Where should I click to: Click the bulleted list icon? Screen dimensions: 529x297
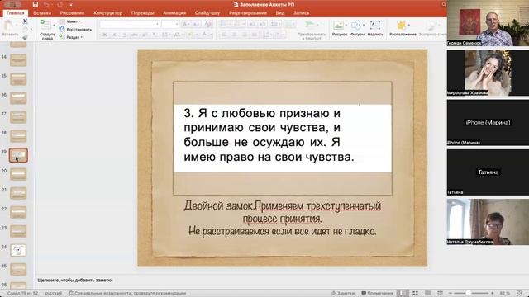click(222, 24)
